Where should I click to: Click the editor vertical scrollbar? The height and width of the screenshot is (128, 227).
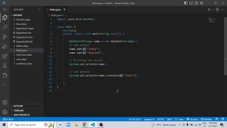[226, 46]
